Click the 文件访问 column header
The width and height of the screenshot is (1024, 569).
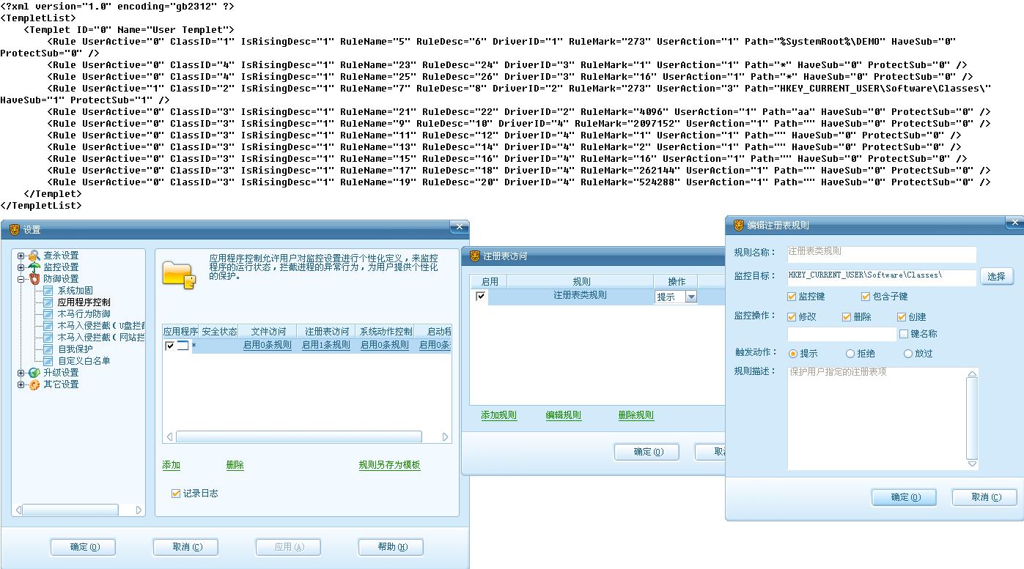tap(268, 332)
